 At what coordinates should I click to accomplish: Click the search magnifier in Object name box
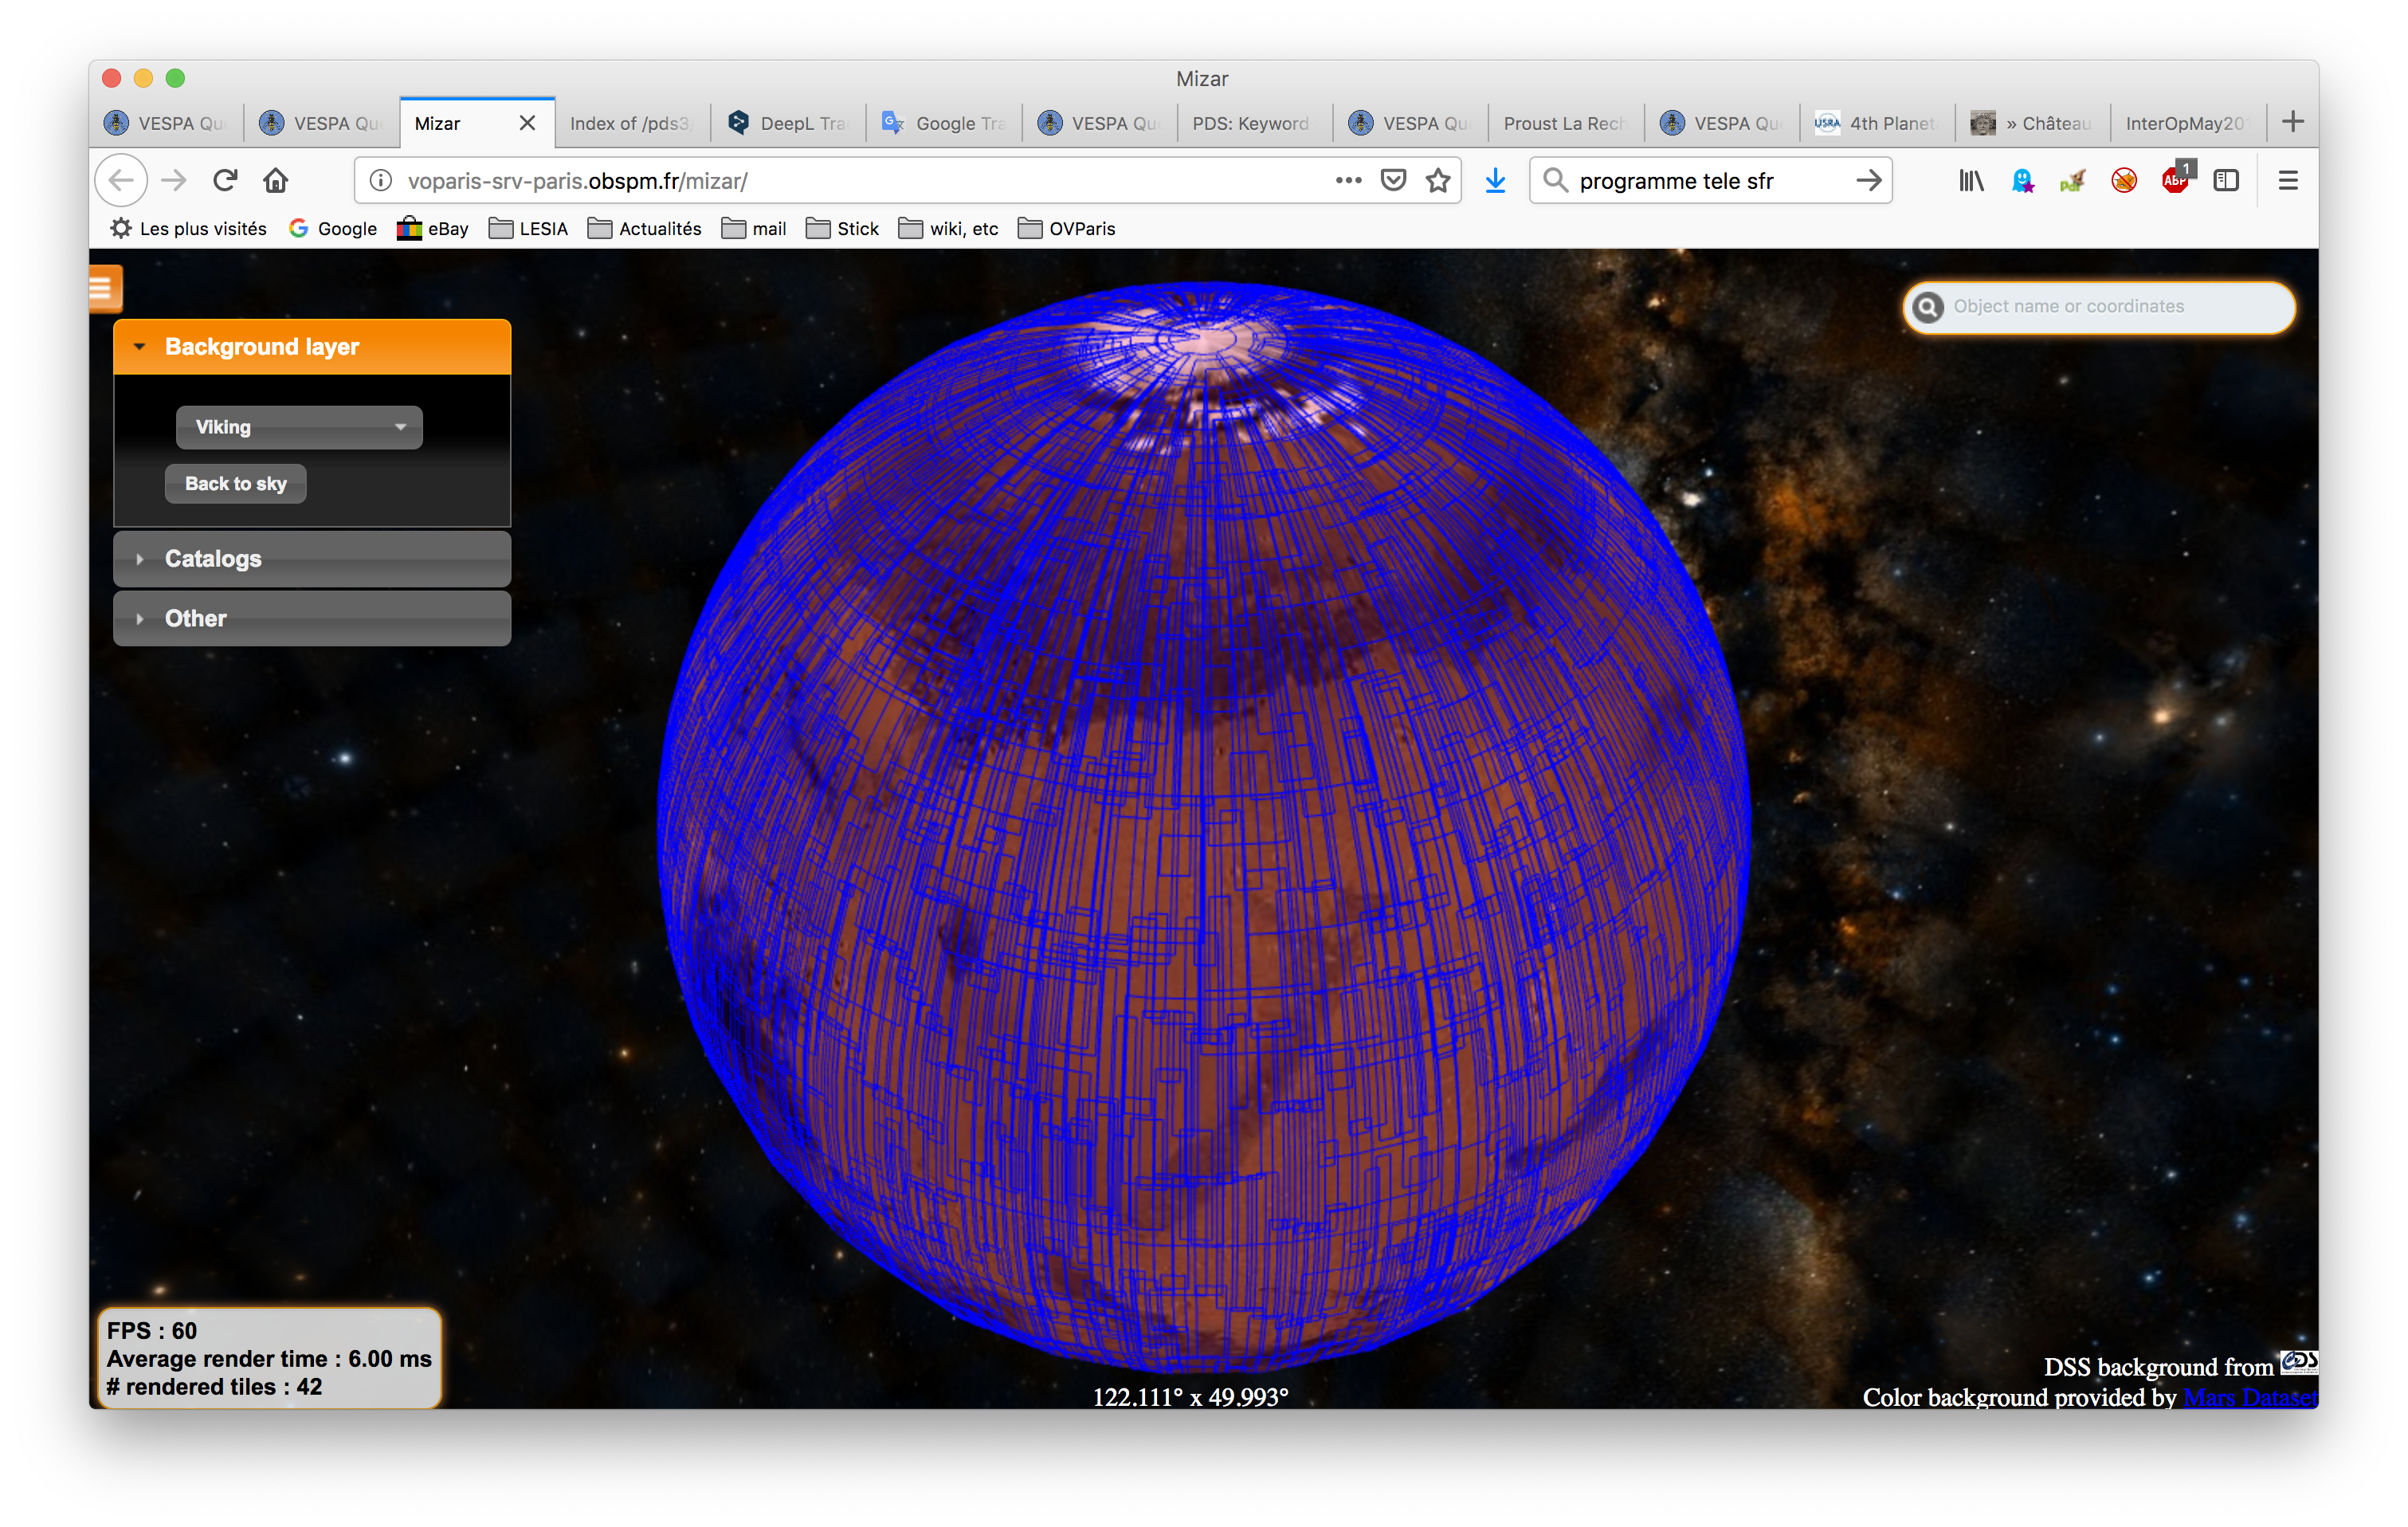click(x=1929, y=307)
